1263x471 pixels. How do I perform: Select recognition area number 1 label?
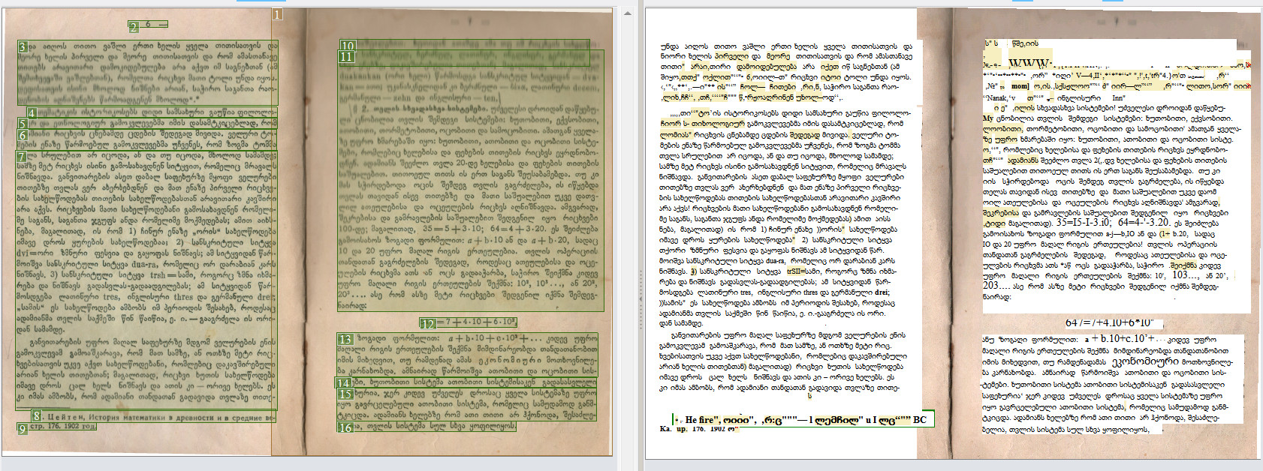click(x=277, y=14)
